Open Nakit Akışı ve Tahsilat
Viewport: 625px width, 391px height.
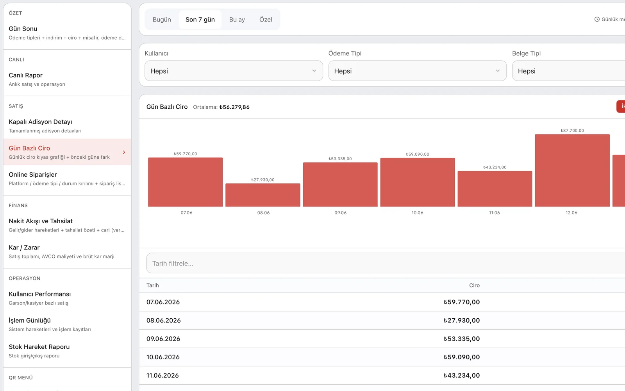click(x=67, y=225)
